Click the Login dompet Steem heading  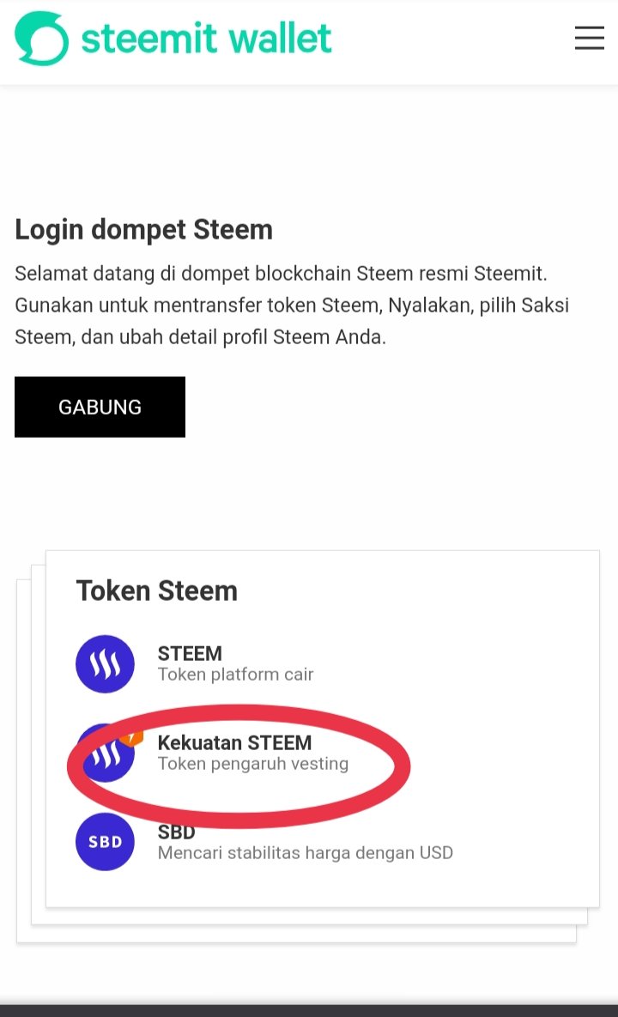tap(144, 230)
